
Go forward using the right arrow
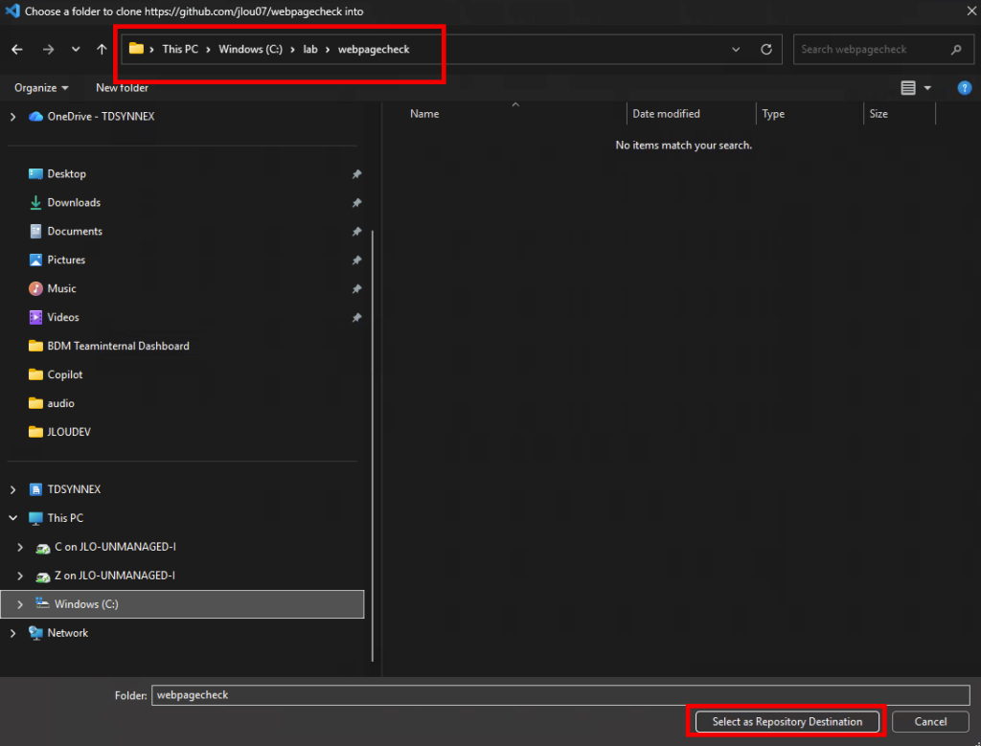(x=48, y=50)
